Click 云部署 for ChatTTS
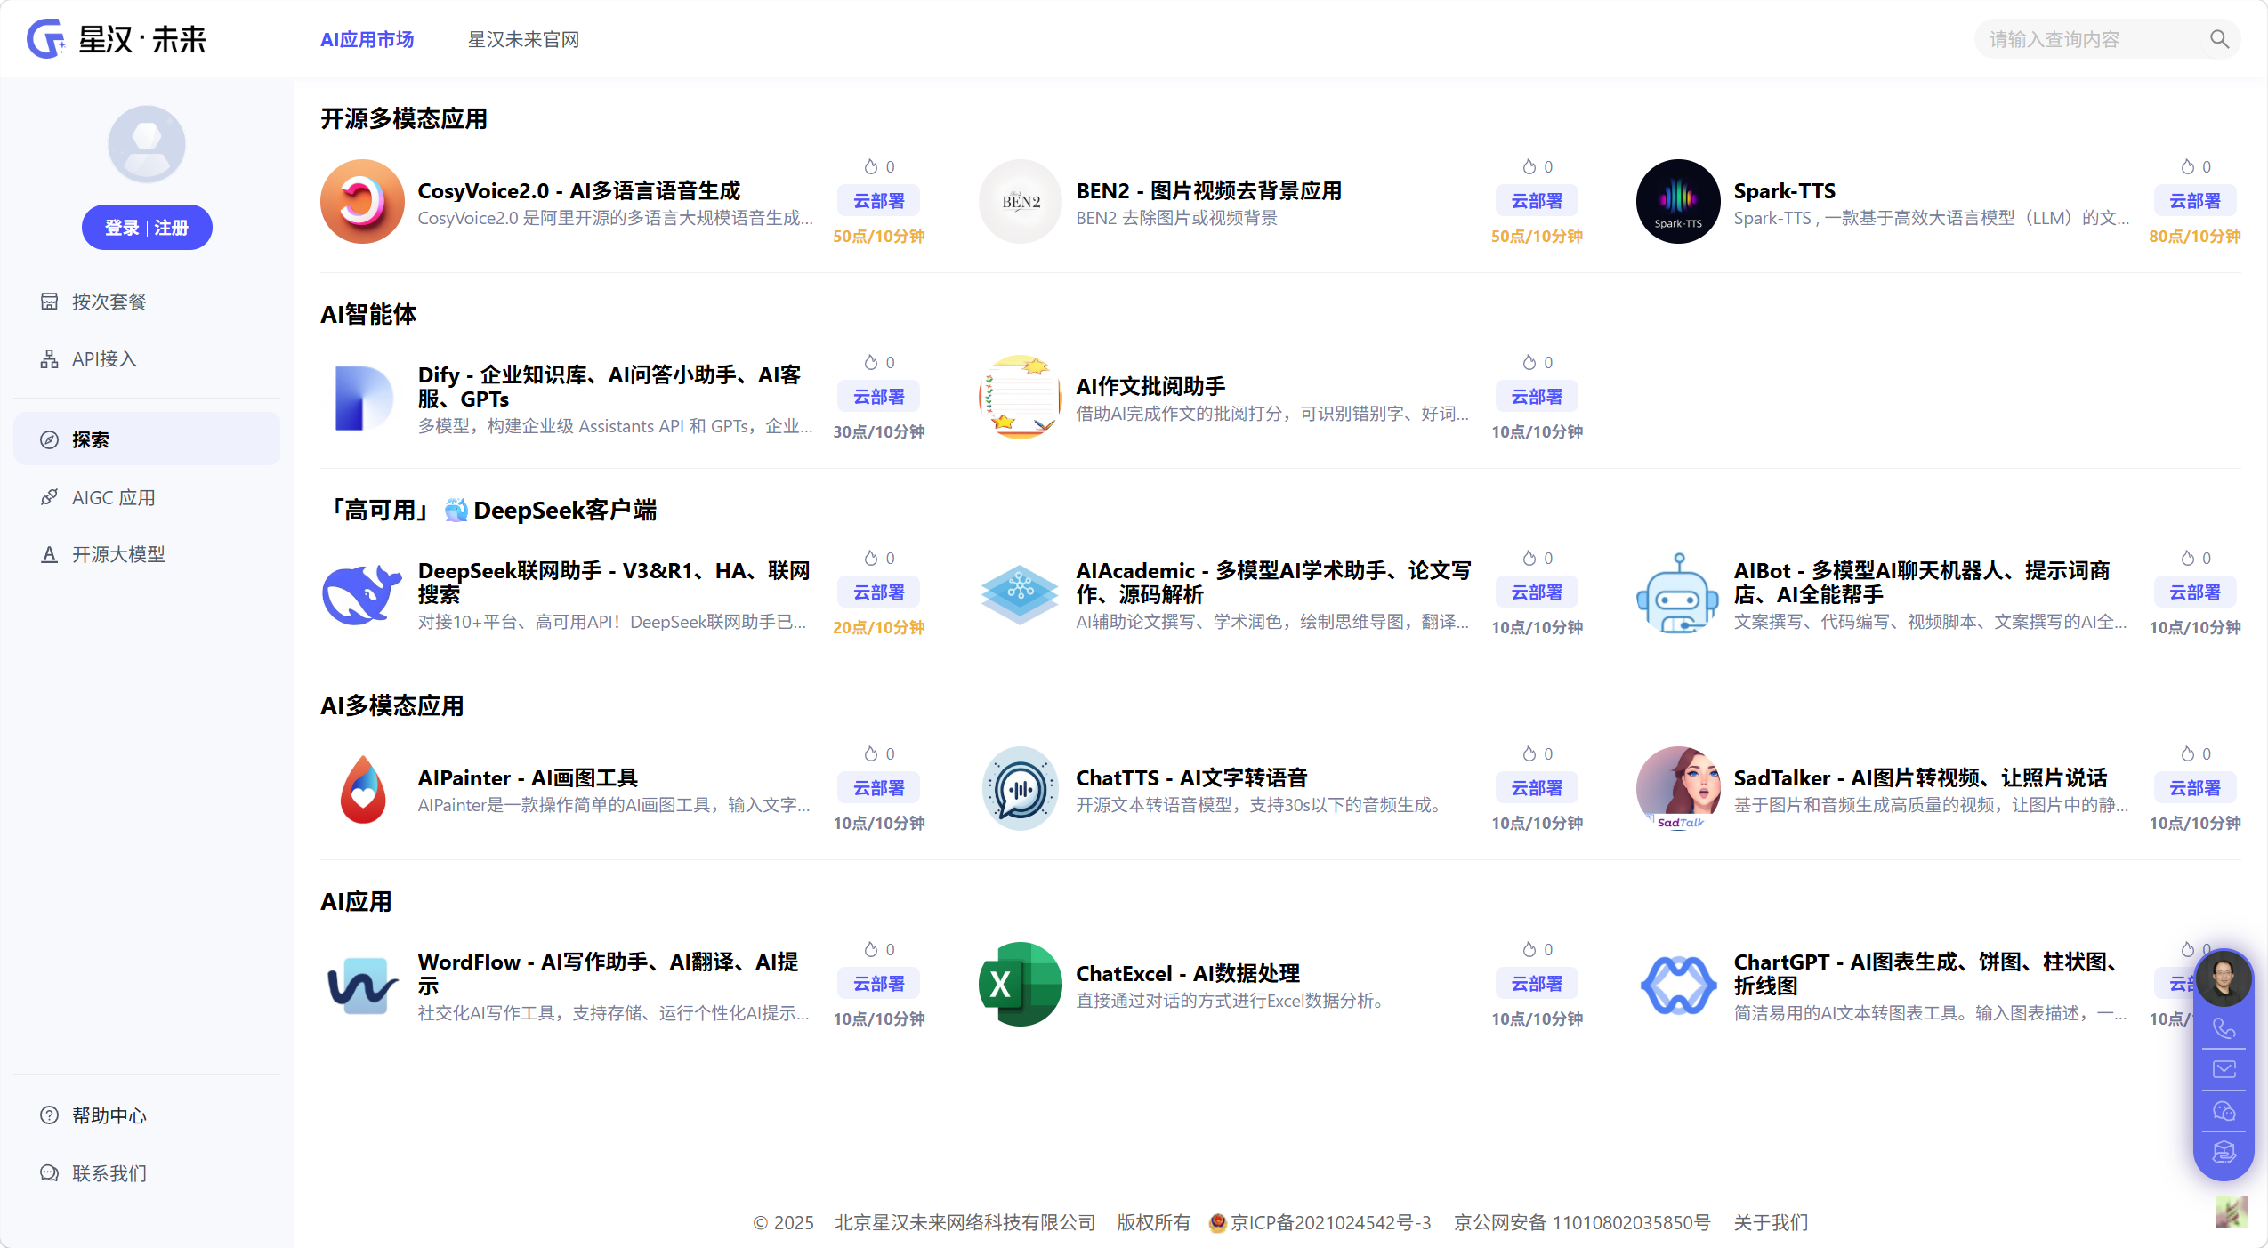The image size is (2268, 1248). tap(1538, 788)
